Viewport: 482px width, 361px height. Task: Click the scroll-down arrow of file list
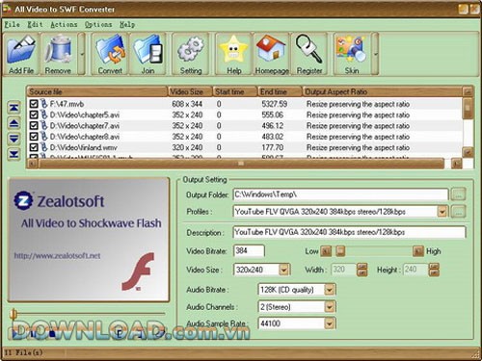468,152
